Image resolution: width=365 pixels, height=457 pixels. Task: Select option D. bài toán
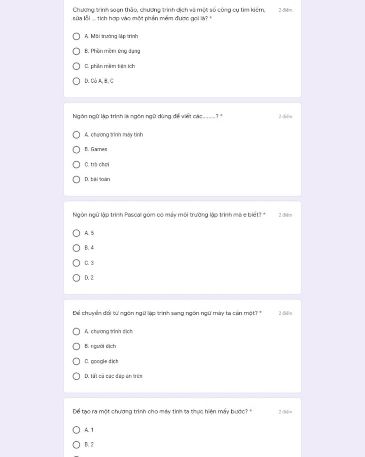pos(76,179)
